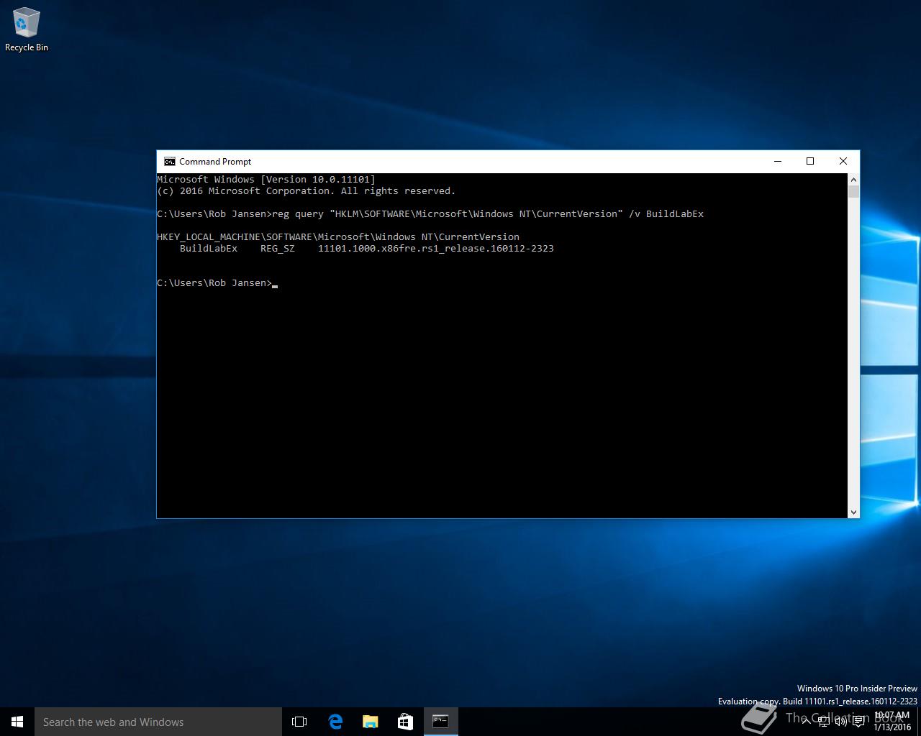Click the scroll down arrow in Command Prompt
921x736 pixels.
tap(853, 512)
